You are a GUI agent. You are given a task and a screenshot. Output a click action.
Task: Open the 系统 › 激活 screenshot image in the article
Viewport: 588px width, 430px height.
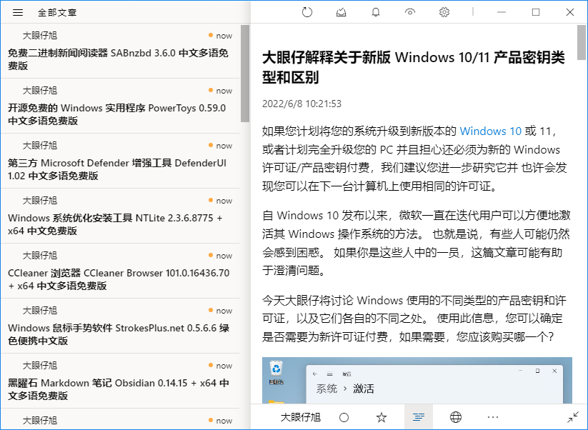tap(417, 381)
